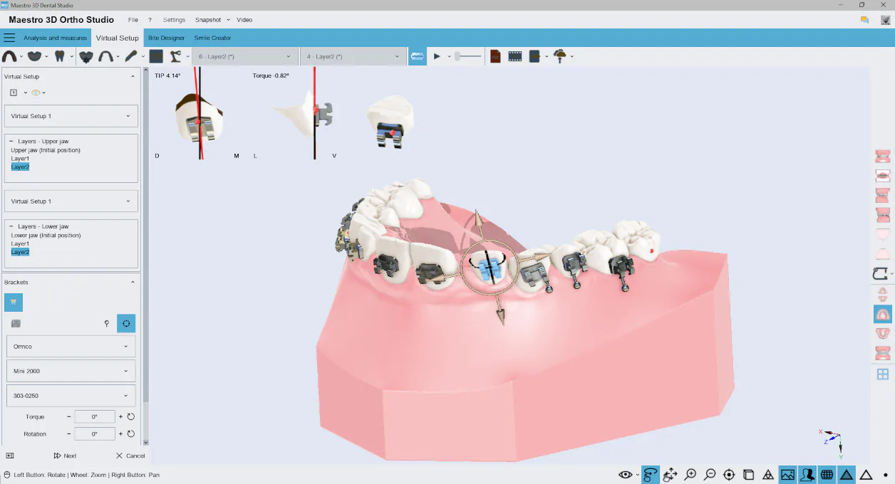Toggle the solid triangle shading mode
The image size is (895, 484).
click(847, 475)
